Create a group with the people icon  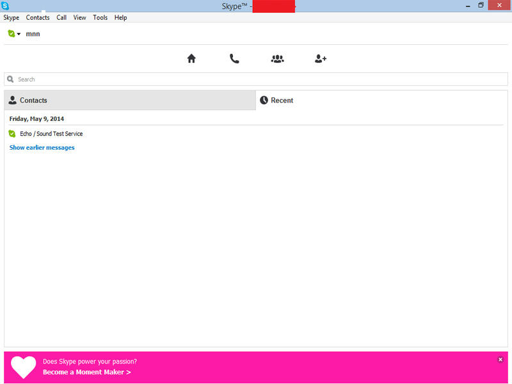coord(277,59)
